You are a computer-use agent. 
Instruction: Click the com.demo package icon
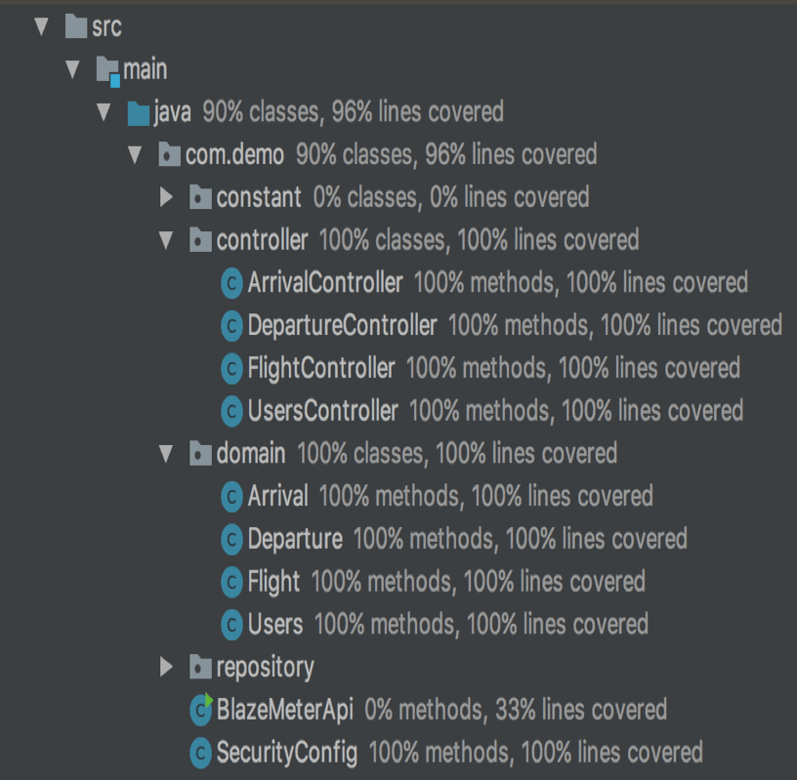[169, 155]
